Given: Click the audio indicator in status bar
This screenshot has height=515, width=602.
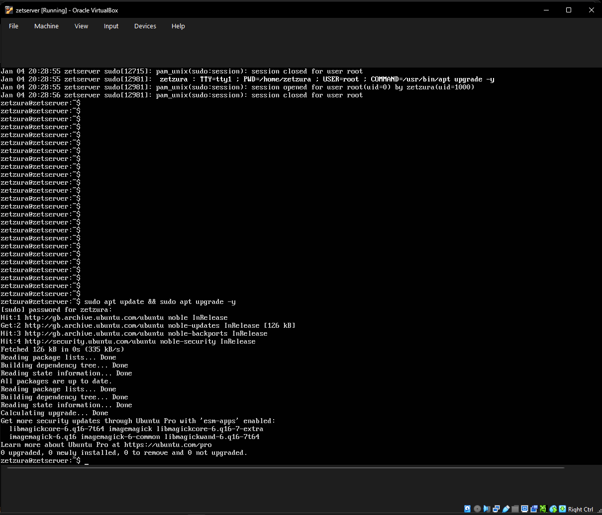Looking at the screenshot, I should [487, 509].
